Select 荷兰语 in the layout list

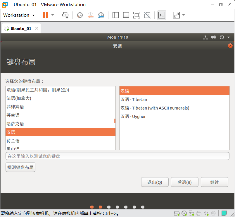click(x=61, y=141)
